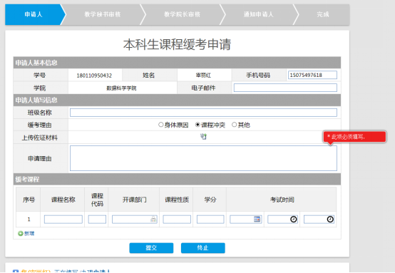This screenshot has height=273, width=395.
Task: Click the 电子邮件 input field
Action: [x=285, y=88]
